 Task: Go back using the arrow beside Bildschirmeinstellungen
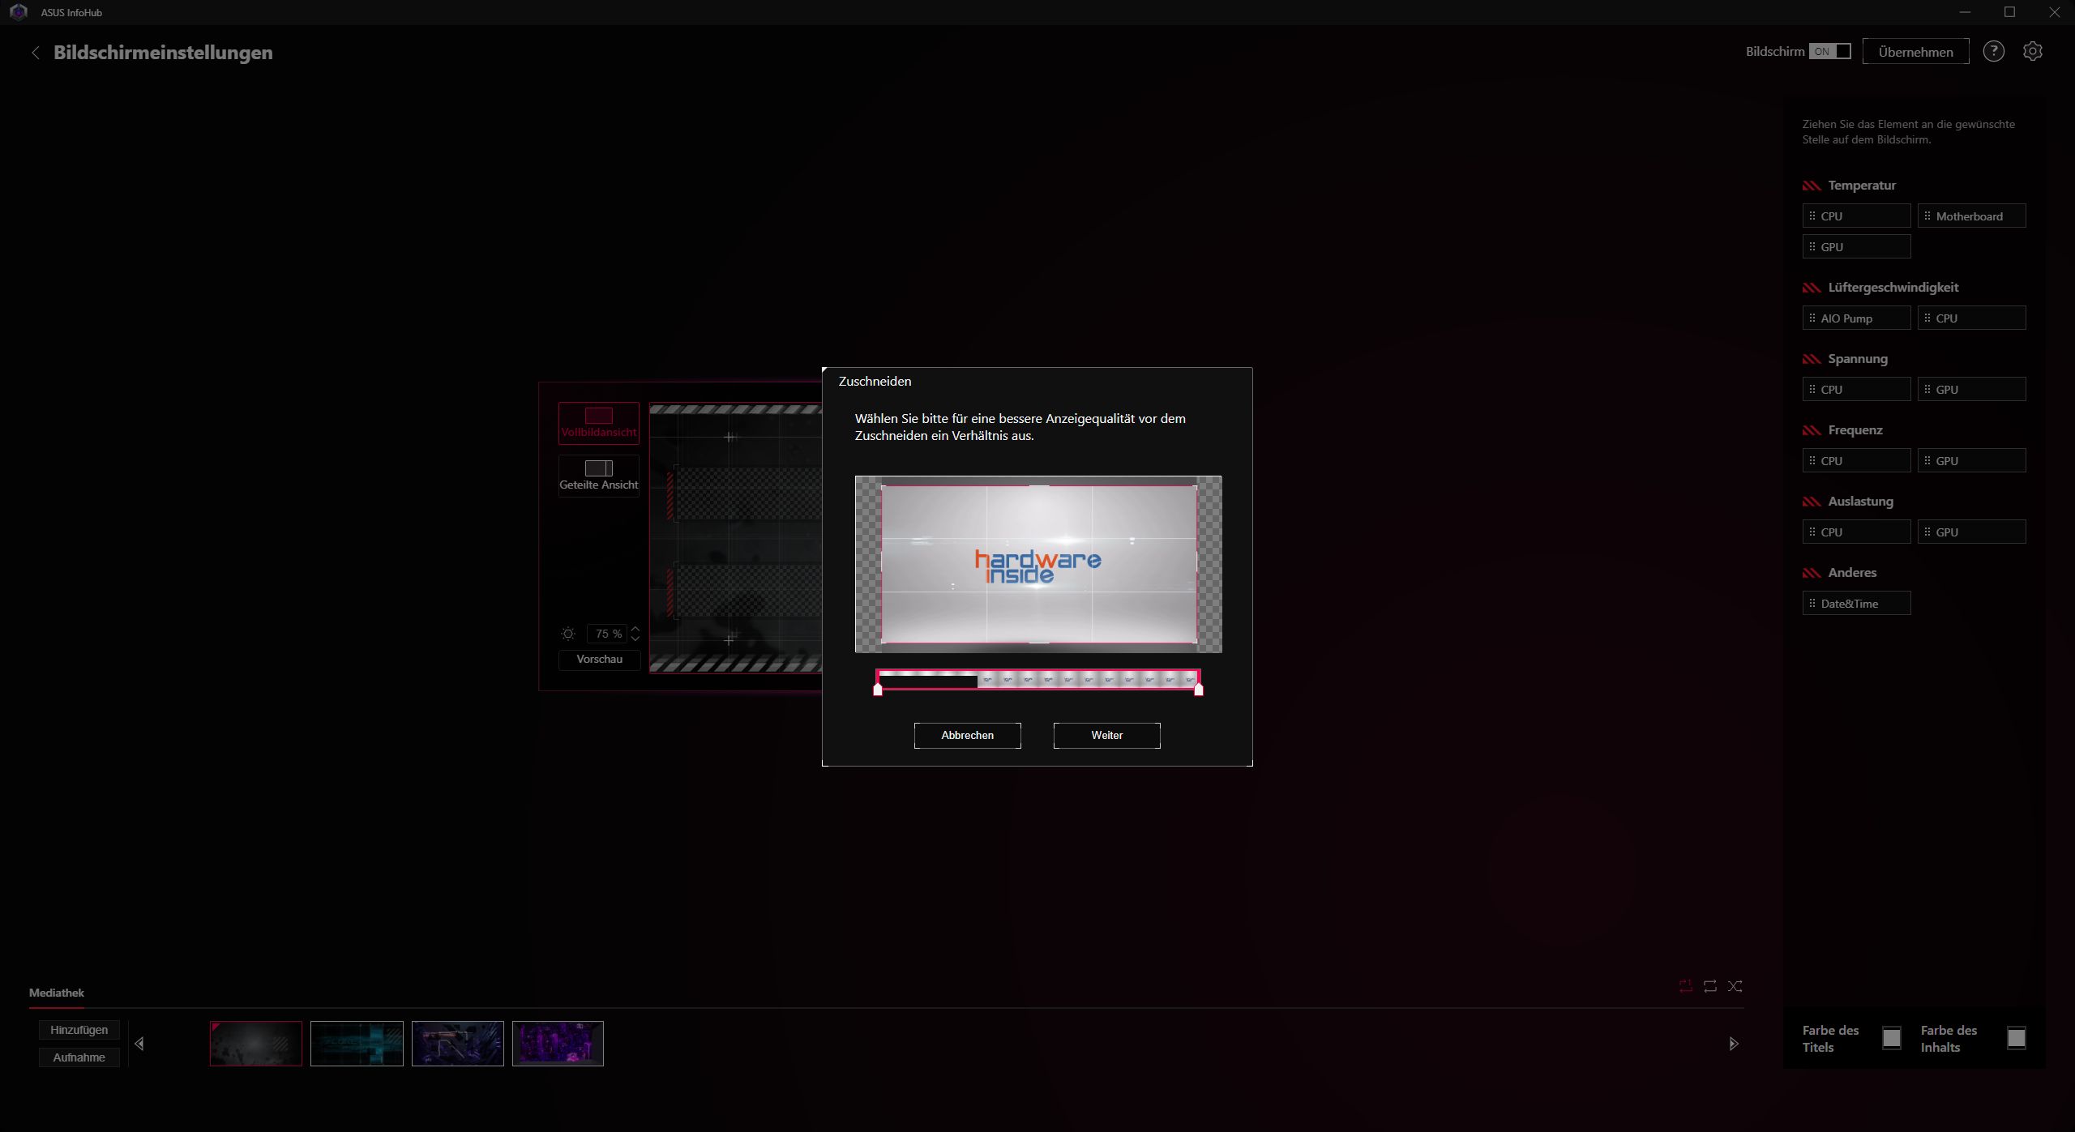tap(35, 53)
